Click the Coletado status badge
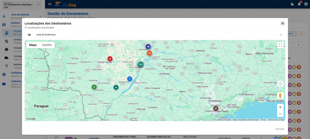Image resolution: width=310 pixels, height=139 pixels. pyautogui.click(x=69, y=138)
